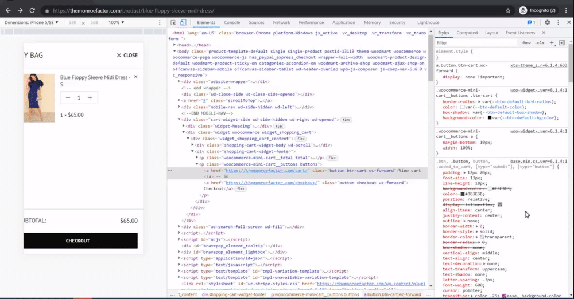The height and width of the screenshot is (299, 574).
Task: Open the Dimensions iPhone 5/SE dropdown
Action: click(x=32, y=23)
